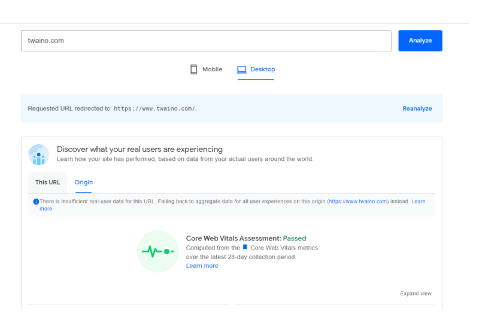Click the blue info circle icon
This screenshot has width=479, height=317.
pyautogui.click(x=36, y=202)
